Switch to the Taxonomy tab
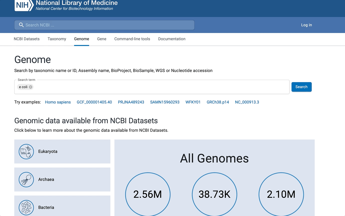 [x=57, y=39]
